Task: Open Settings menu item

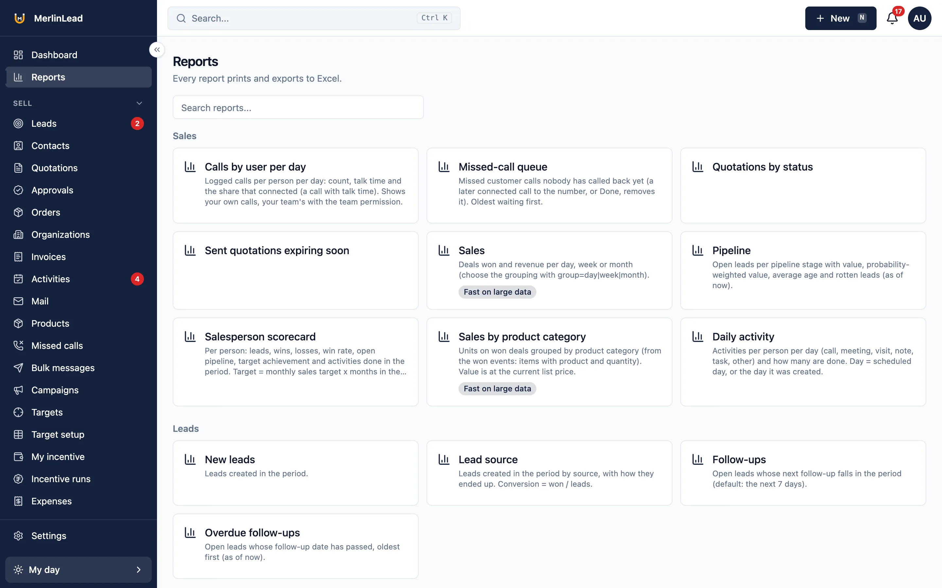Action: click(78, 535)
